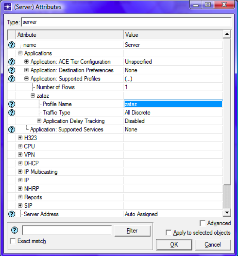Screen dimensions: 238x256
Task: Expand the IP group
Action: 20,180
